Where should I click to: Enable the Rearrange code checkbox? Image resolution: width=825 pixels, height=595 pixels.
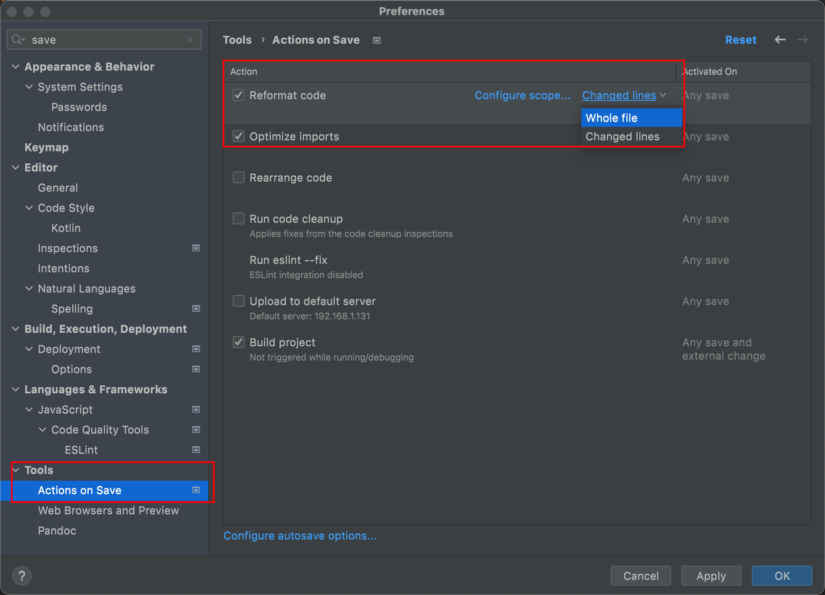239,177
